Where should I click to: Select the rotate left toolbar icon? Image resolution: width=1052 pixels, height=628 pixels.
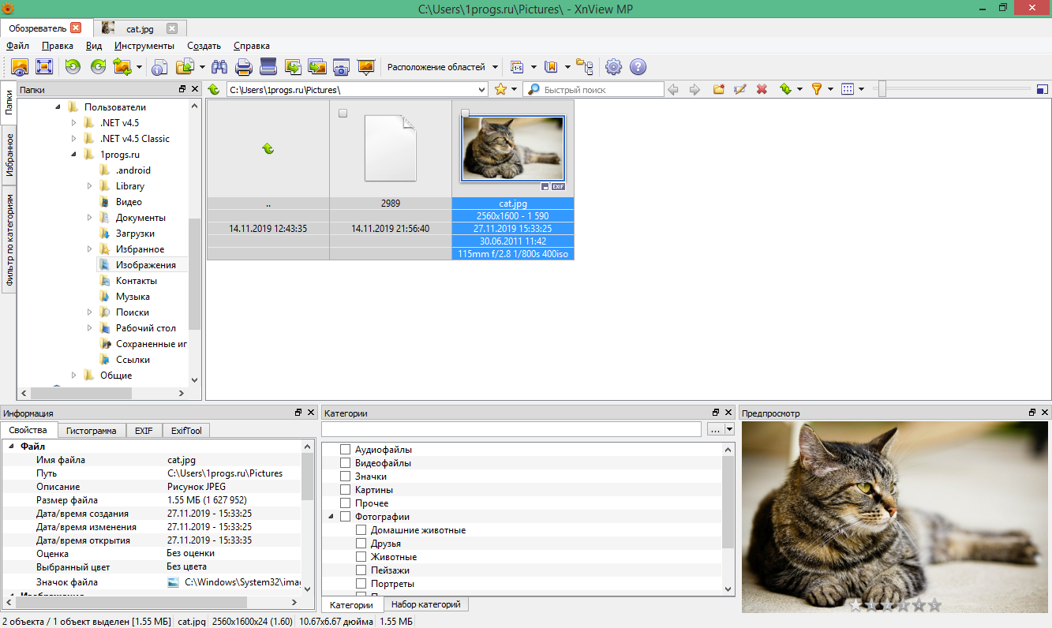(x=73, y=67)
